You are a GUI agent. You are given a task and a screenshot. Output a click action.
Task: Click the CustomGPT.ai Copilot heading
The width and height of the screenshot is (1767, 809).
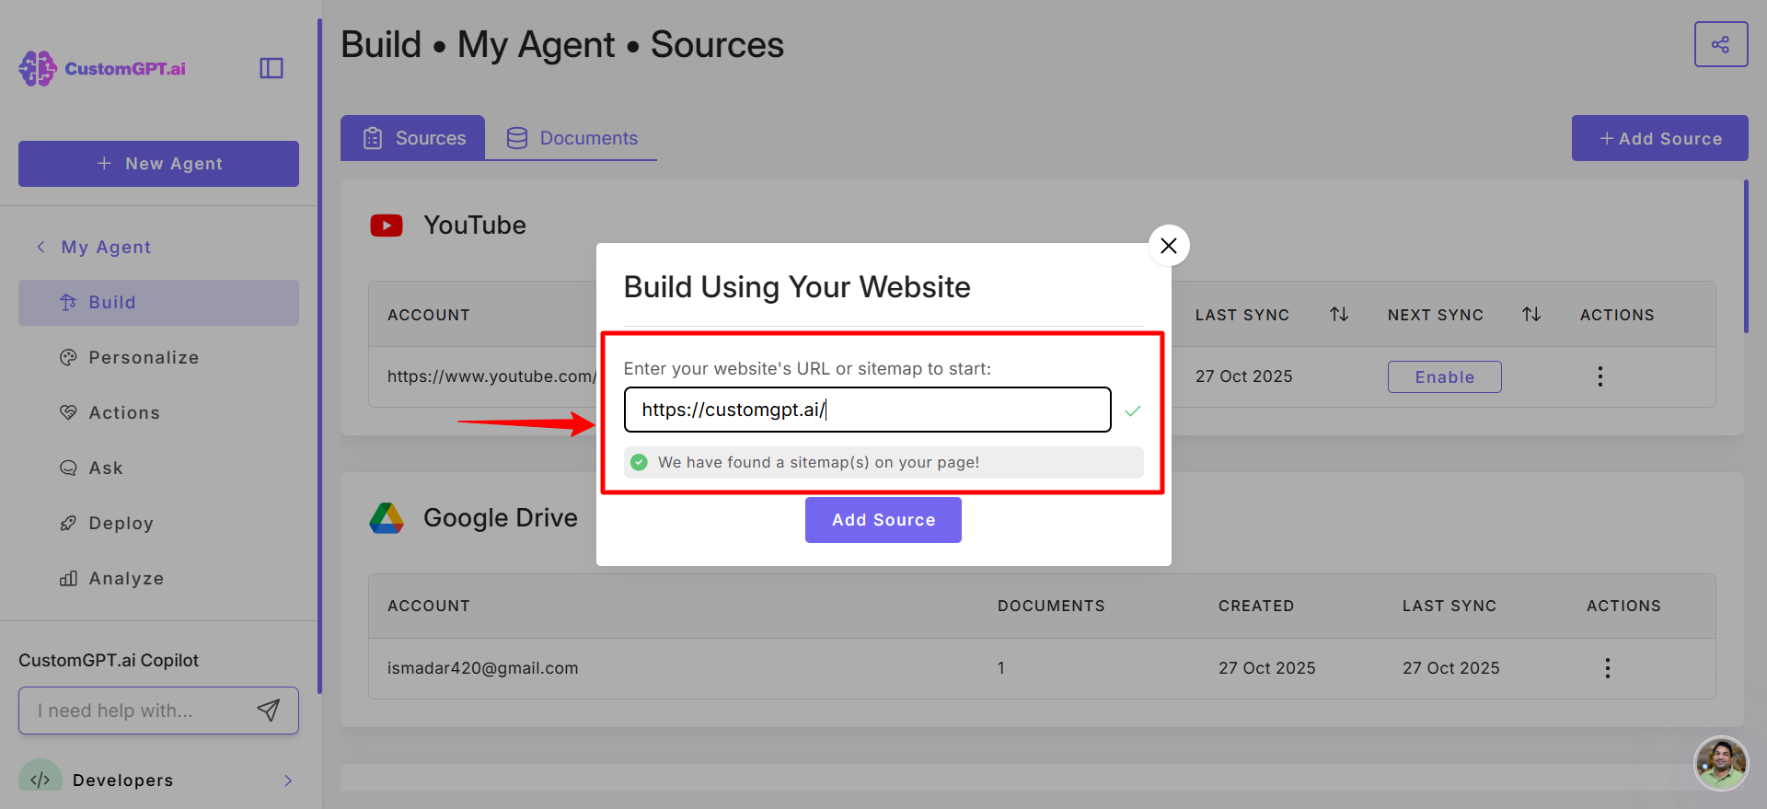pos(109,660)
